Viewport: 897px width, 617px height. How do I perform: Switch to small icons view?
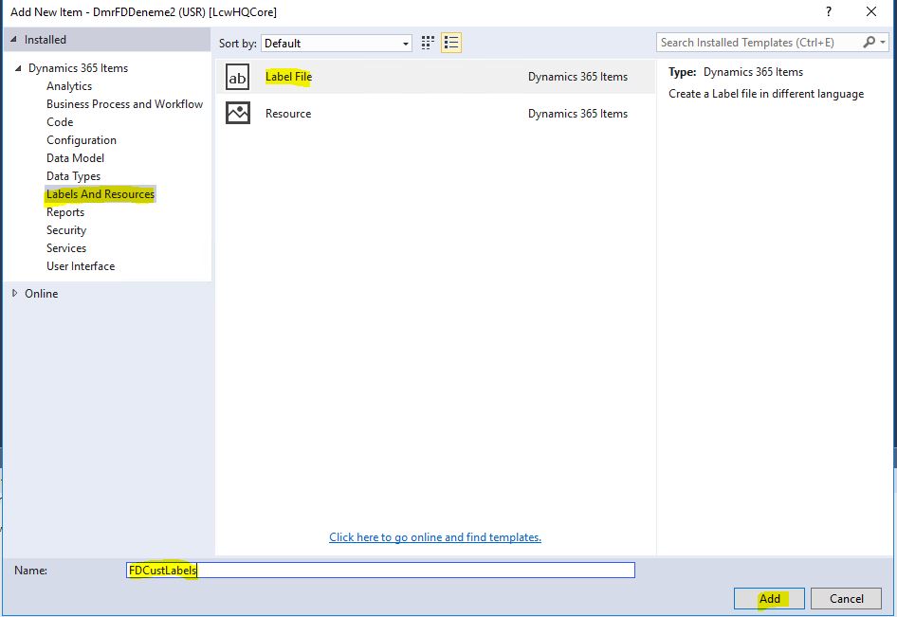tap(428, 43)
